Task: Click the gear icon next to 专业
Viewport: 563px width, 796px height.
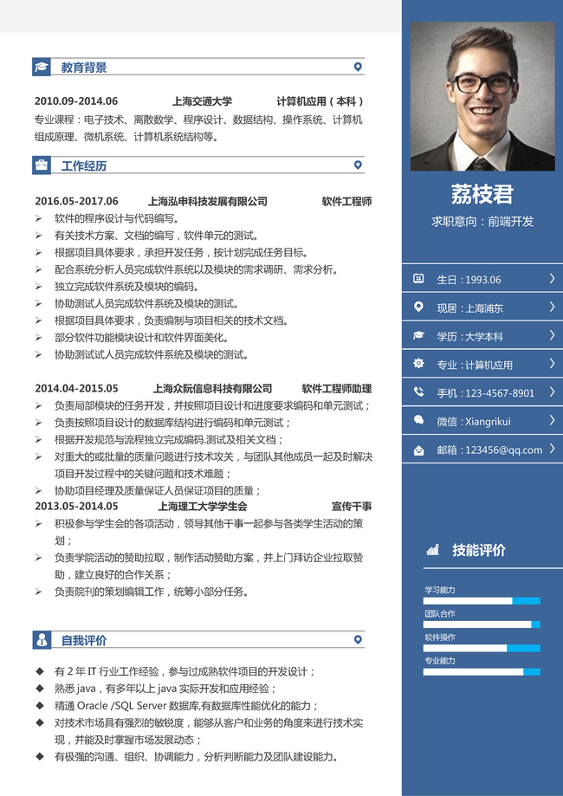Action: pos(418,364)
